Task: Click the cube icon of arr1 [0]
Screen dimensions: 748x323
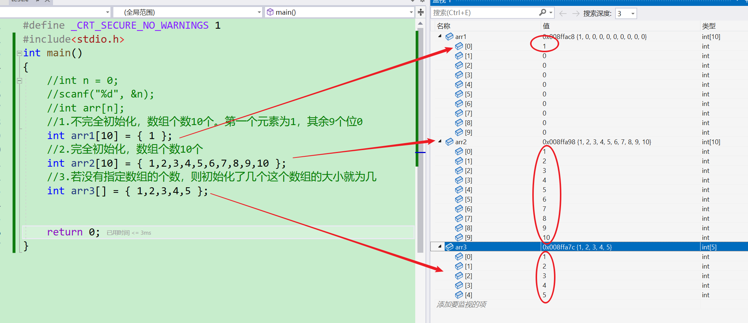Action: [x=459, y=46]
